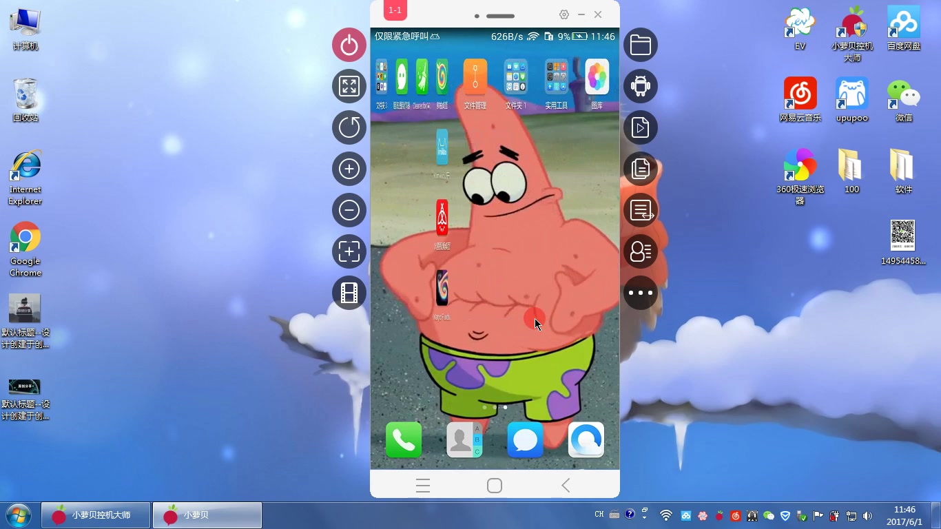The width and height of the screenshot is (941, 529).
Task: Tap the Phone dialer app in dock
Action: (404, 439)
